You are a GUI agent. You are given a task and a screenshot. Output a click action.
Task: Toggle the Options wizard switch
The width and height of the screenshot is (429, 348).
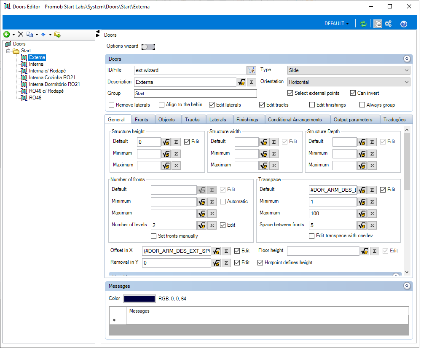148,47
